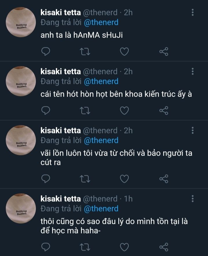Screen dimensions: 208x256
Task: Like the 'vừa từ chối' tweet
Action: coord(124,179)
